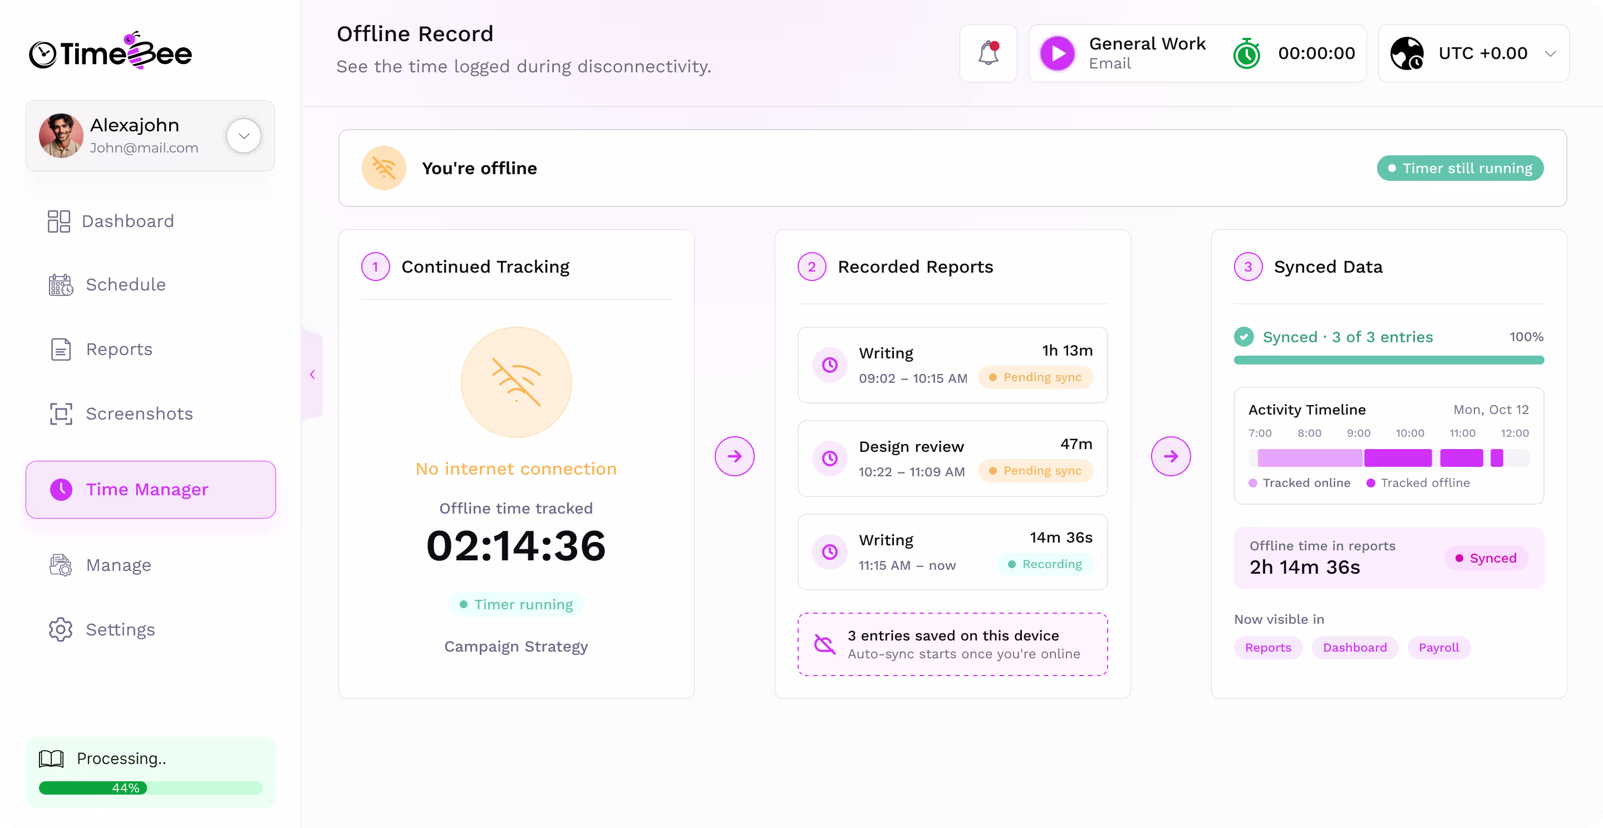Click the Design review clock icon
The height and width of the screenshot is (828, 1603).
(x=829, y=459)
